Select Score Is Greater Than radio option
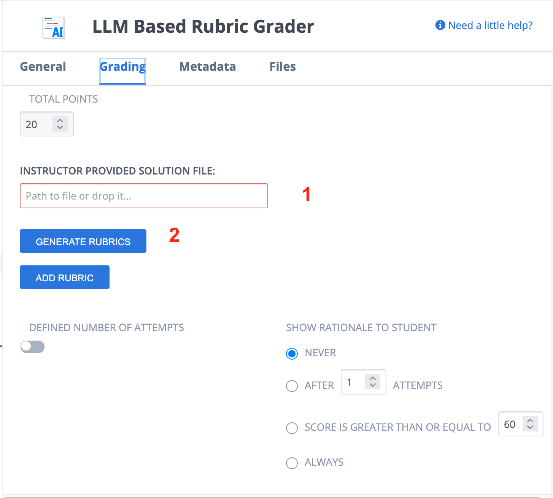This screenshot has width=553, height=498. pyautogui.click(x=292, y=428)
